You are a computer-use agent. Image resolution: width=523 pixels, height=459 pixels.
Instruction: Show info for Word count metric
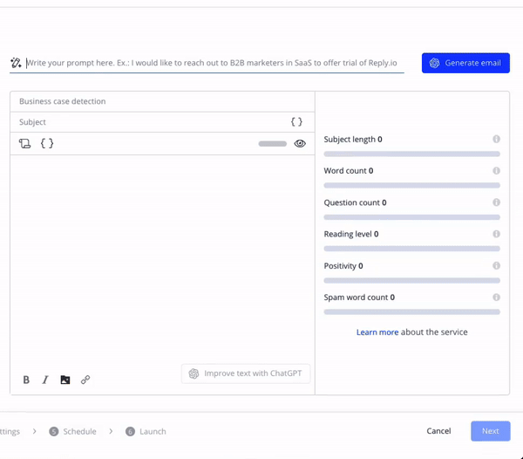click(x=496, y=171)
